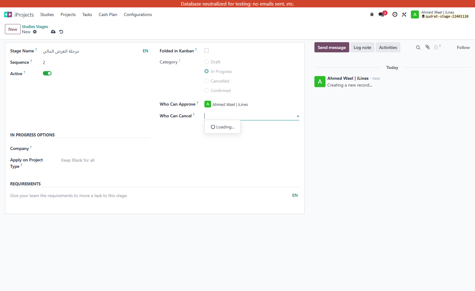Discard changes with the undo arrow icon
Image resolution: width=475 pixels, height=291 pixels.
[61, 32]
